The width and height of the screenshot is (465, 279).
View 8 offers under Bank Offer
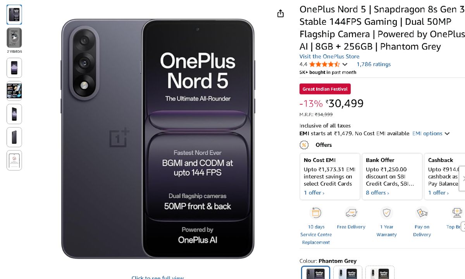377,193
